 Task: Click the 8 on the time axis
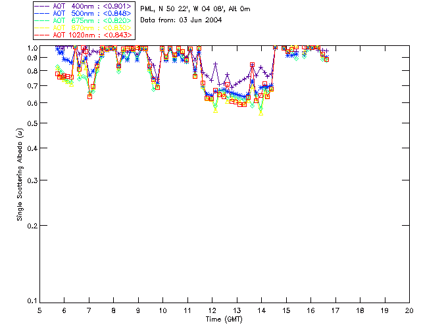113,310
